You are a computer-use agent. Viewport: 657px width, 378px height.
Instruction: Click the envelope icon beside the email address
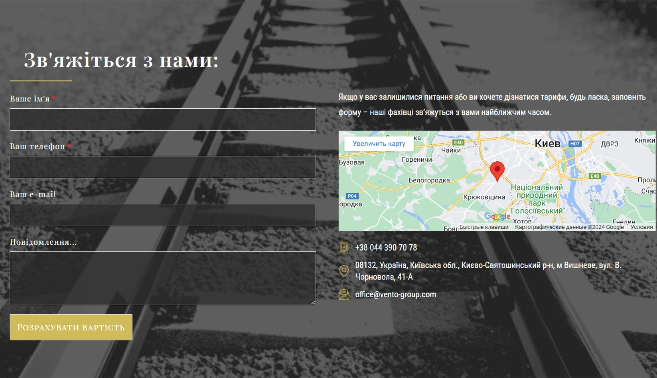344,295
